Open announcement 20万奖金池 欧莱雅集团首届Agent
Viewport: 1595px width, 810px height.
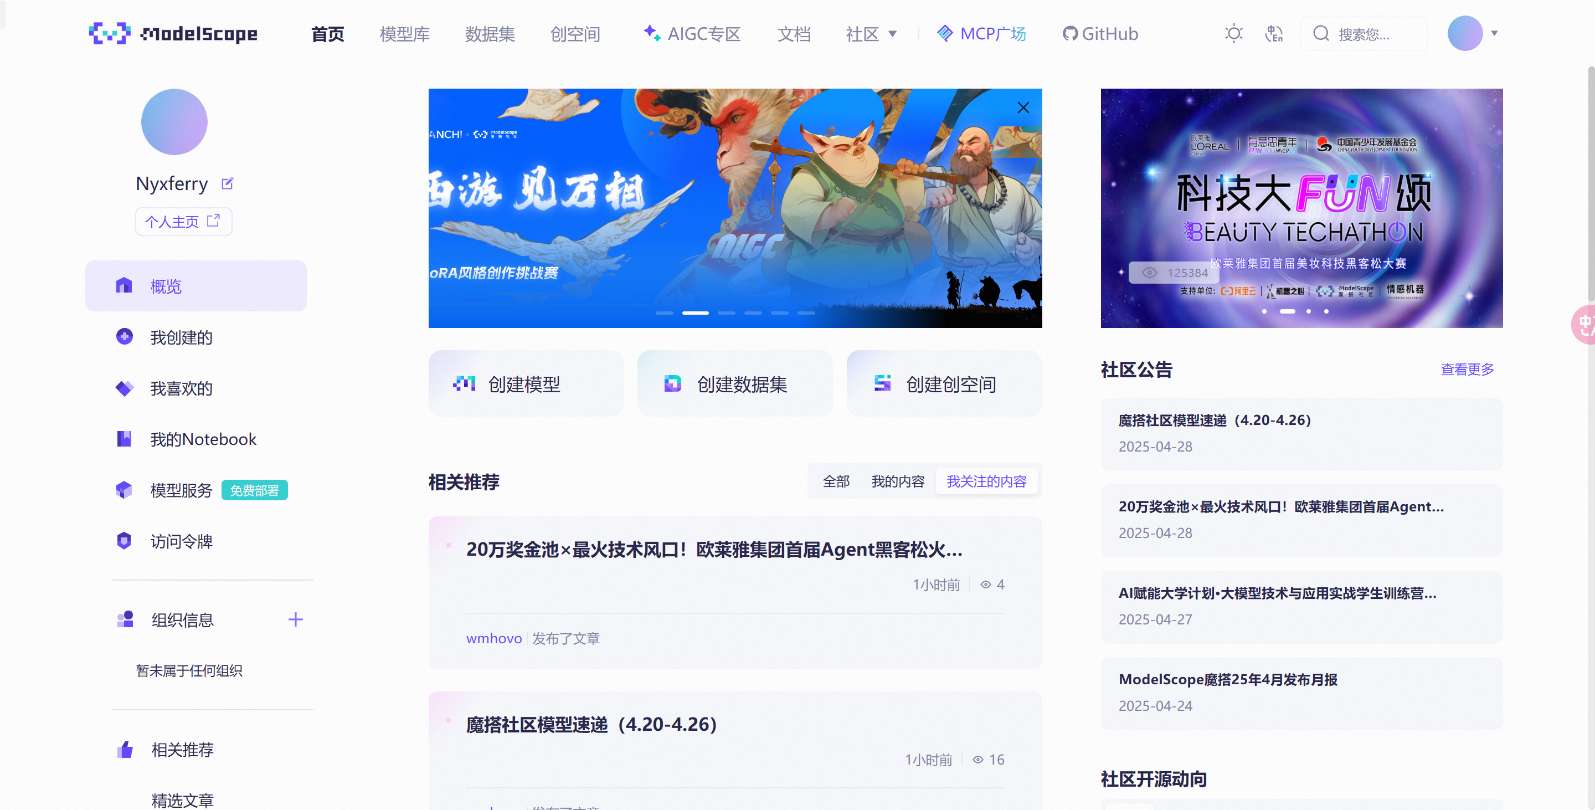point(1301,520)
